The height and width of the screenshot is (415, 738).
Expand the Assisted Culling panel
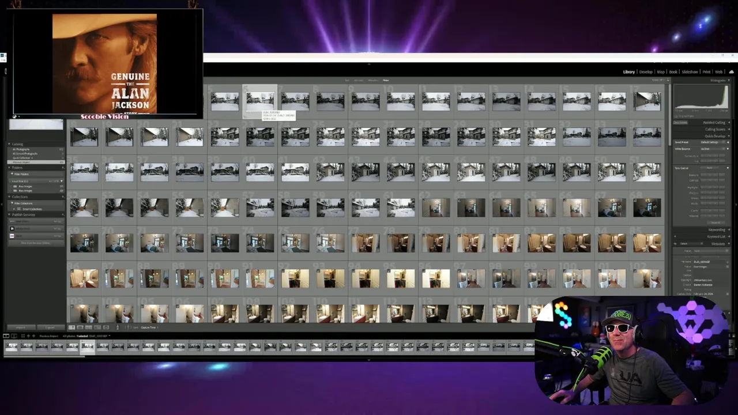click(729, 122)
